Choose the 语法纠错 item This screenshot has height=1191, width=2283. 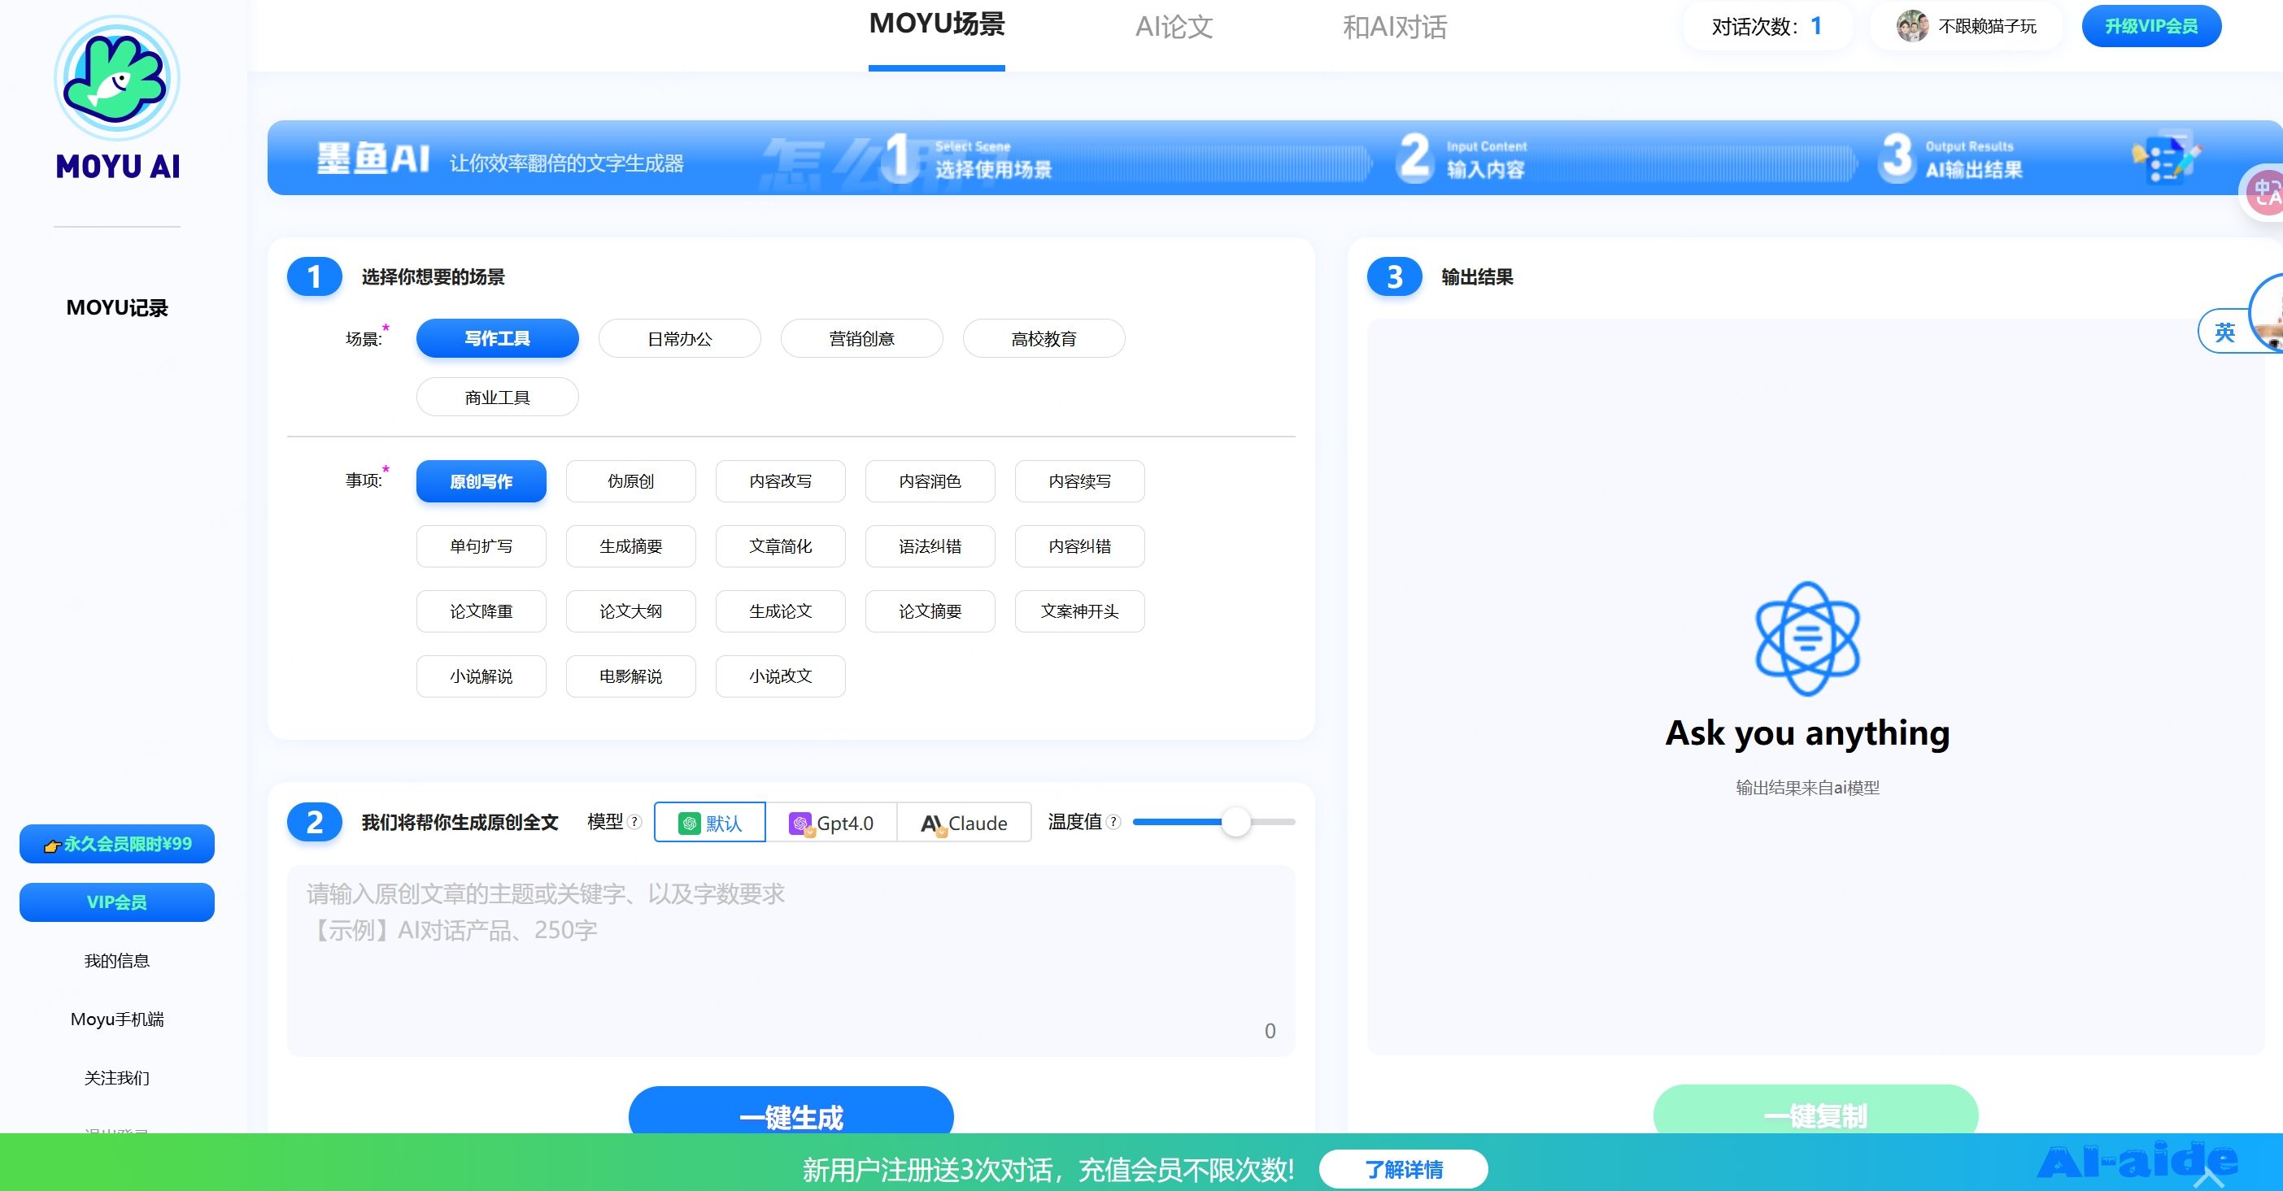pyautogui.click(x=930, y=546)
